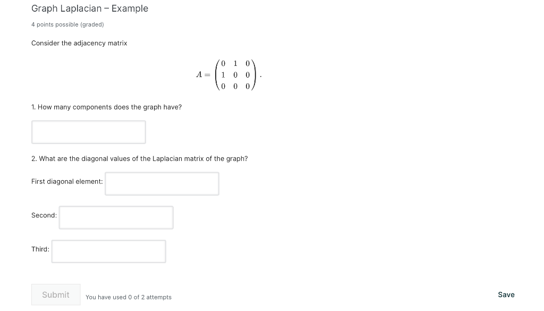Click the First diagonal element label
544x311 pixels.
click(x=66, y=181)
